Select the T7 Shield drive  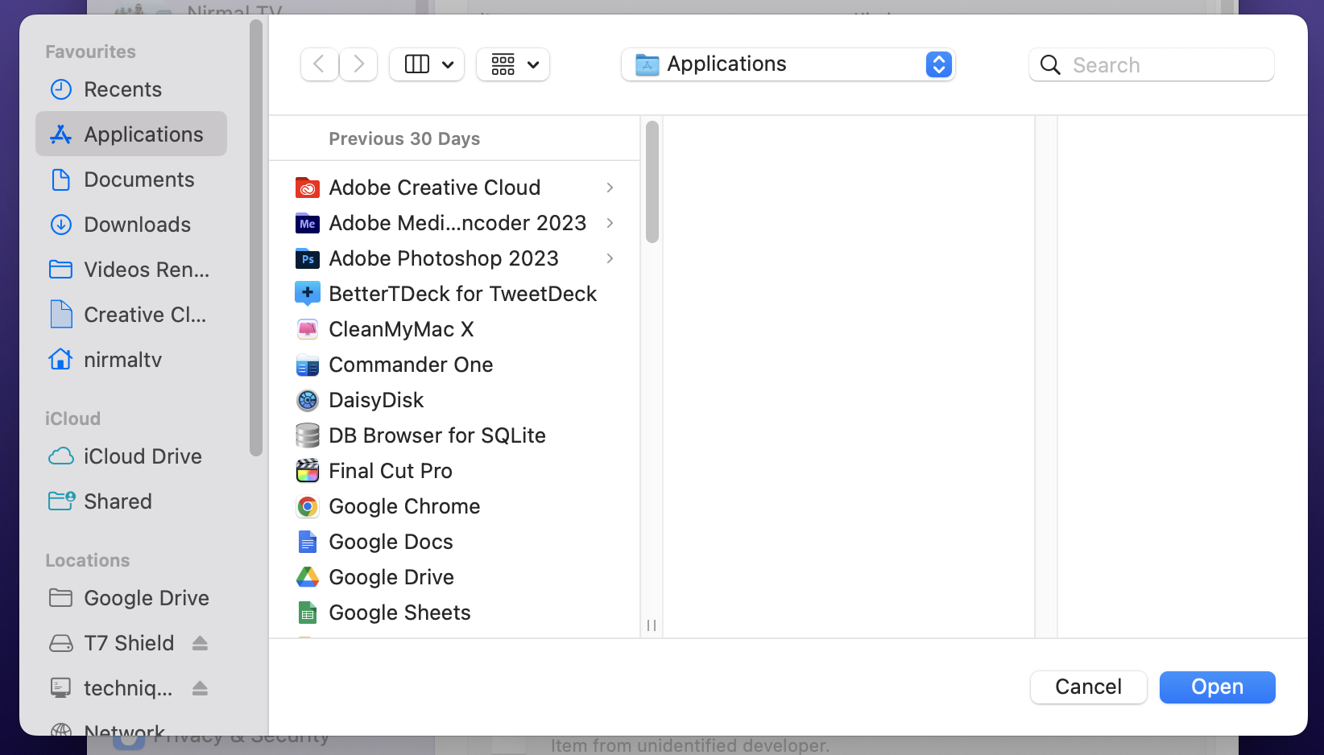pos(129,643)
